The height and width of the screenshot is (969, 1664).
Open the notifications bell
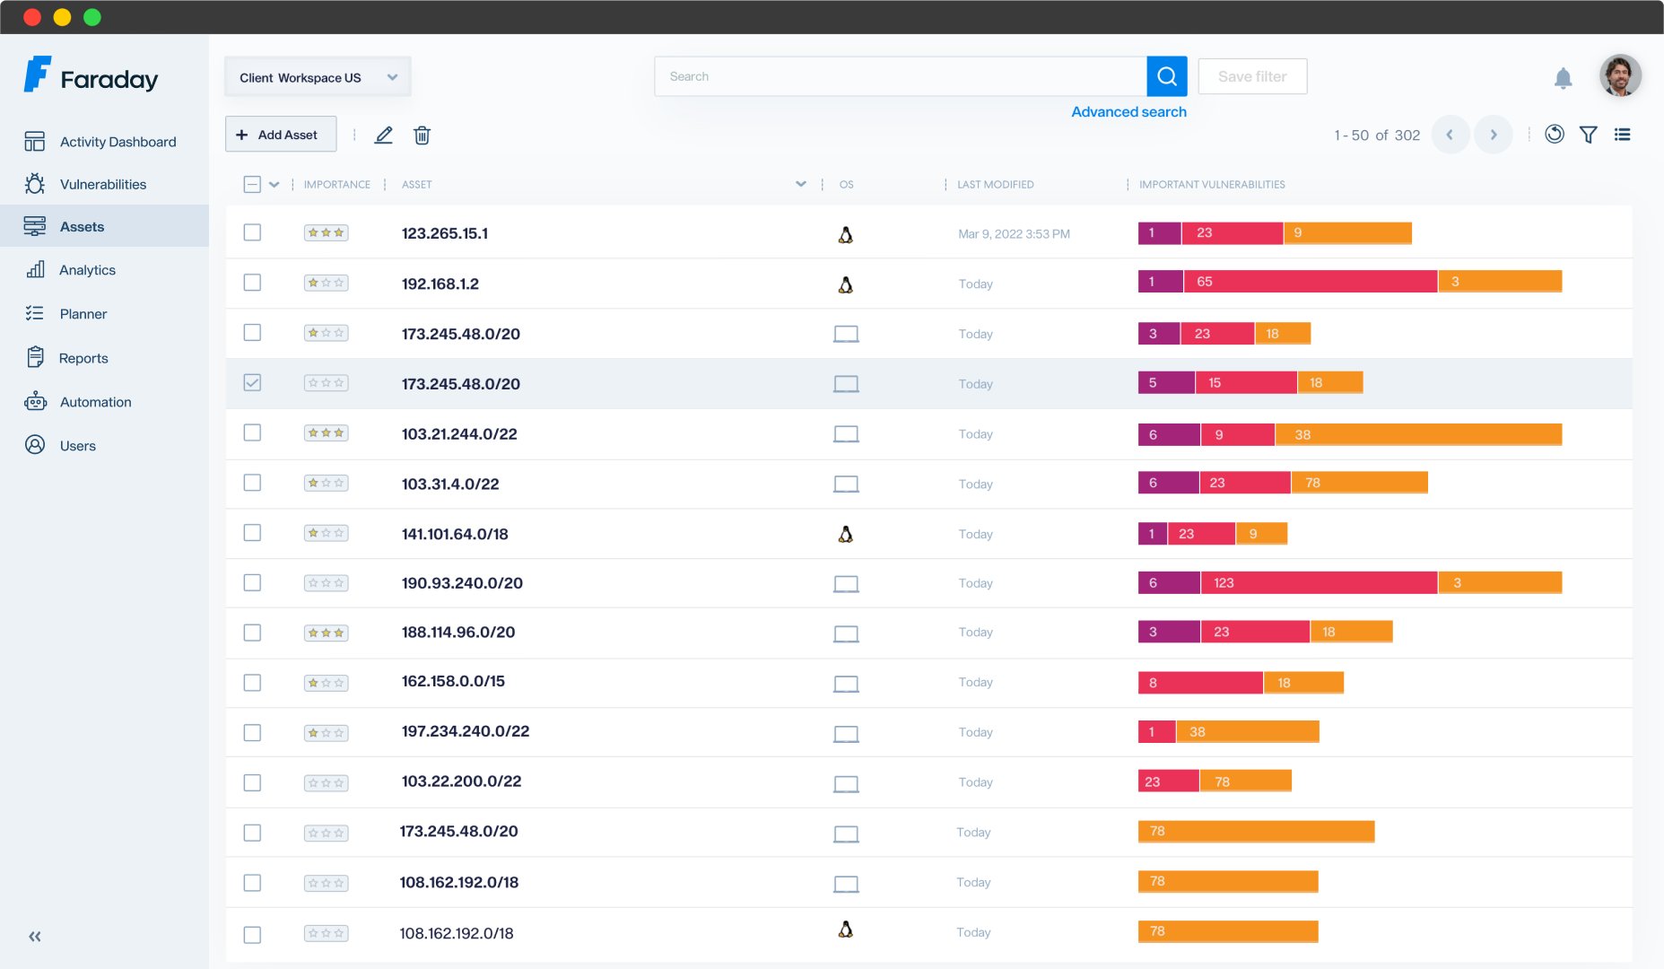[x=1563, y=78]
